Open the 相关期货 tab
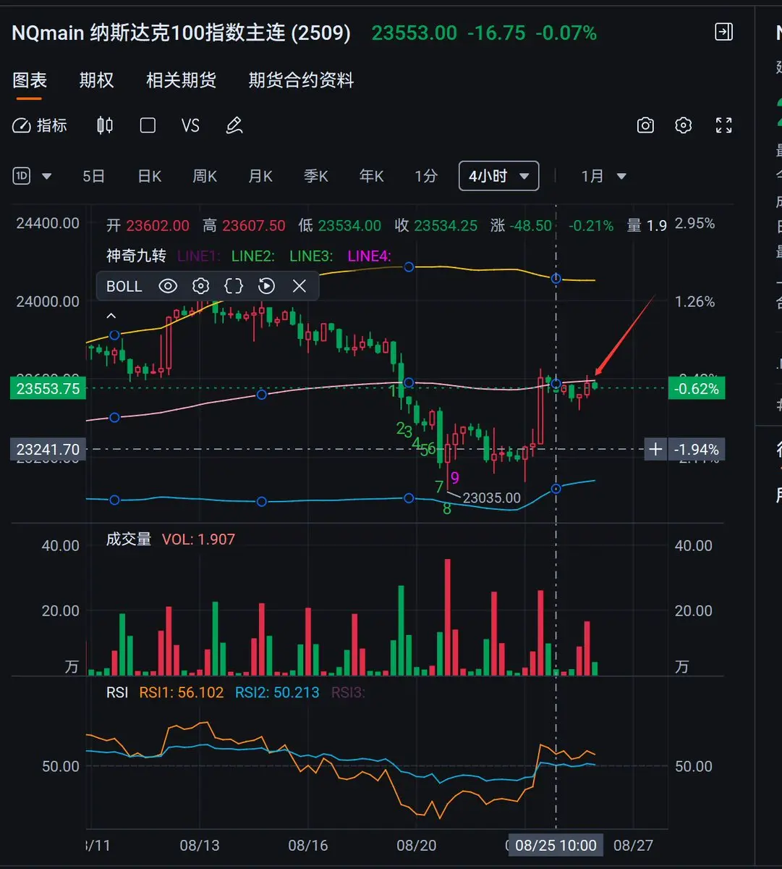The width and height of the screenshot is (782, 869). [181, 80]
